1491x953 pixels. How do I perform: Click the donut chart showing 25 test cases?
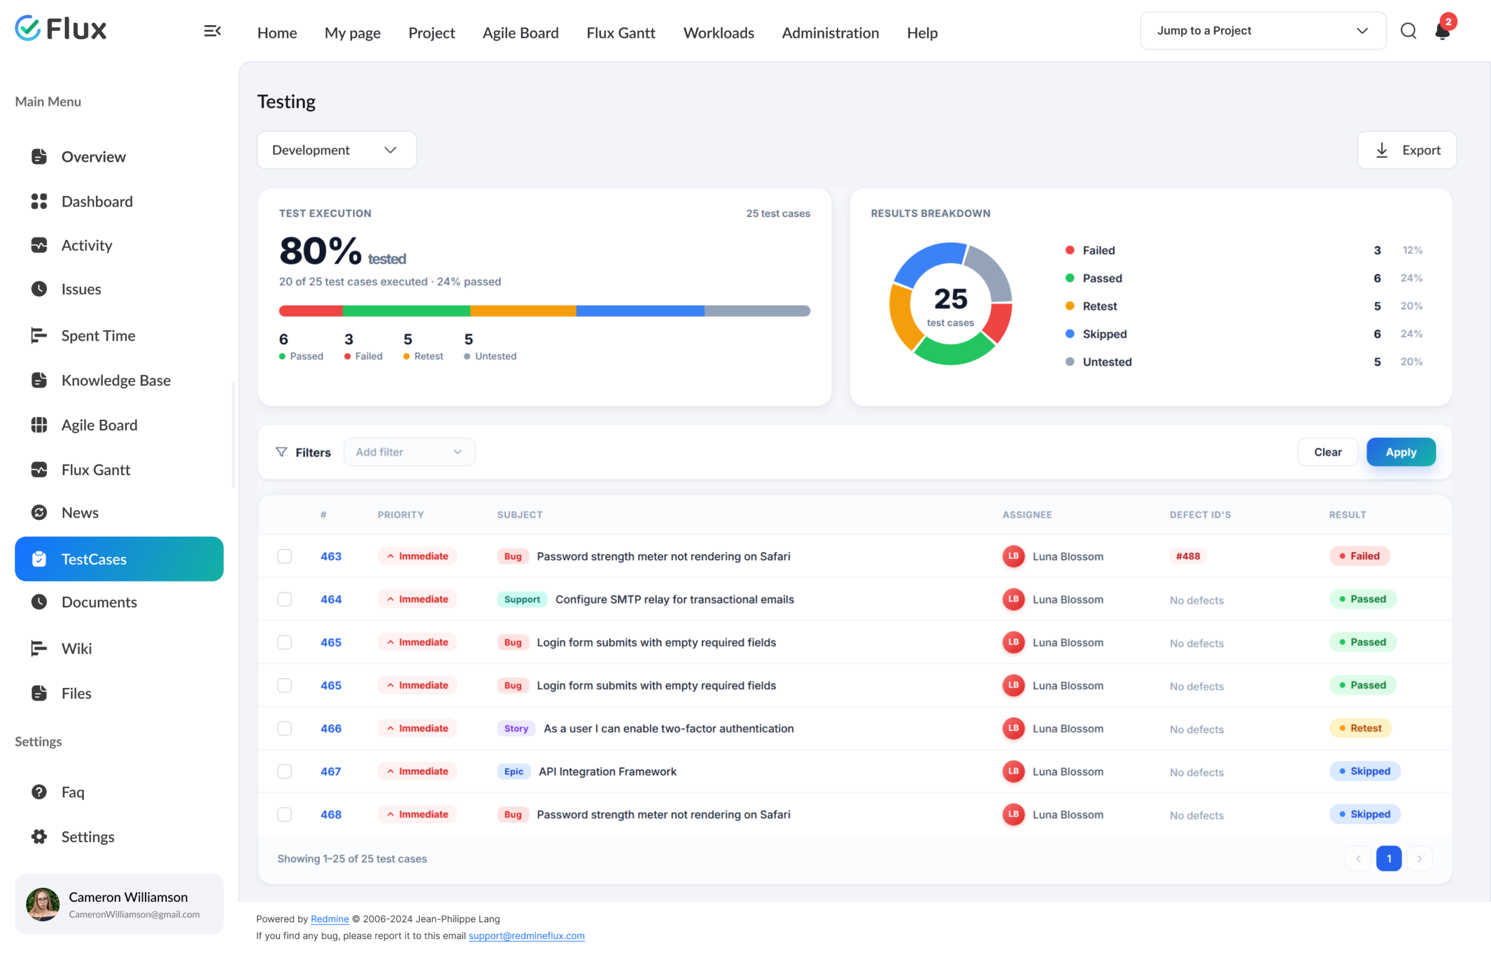(951, 303)
